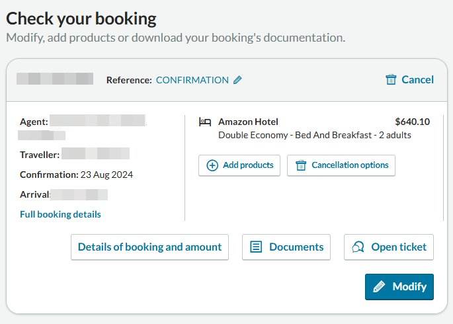Select the Add products button label
This screenshot has height=324, width=453.
coord(248,165)
